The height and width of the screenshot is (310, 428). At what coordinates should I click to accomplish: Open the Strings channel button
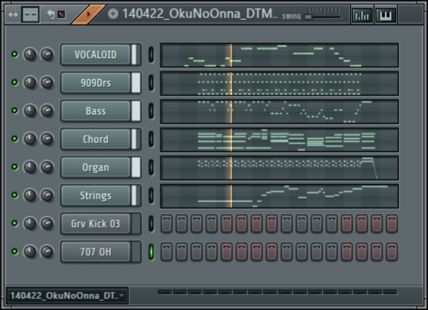click(x=96, y=195)
